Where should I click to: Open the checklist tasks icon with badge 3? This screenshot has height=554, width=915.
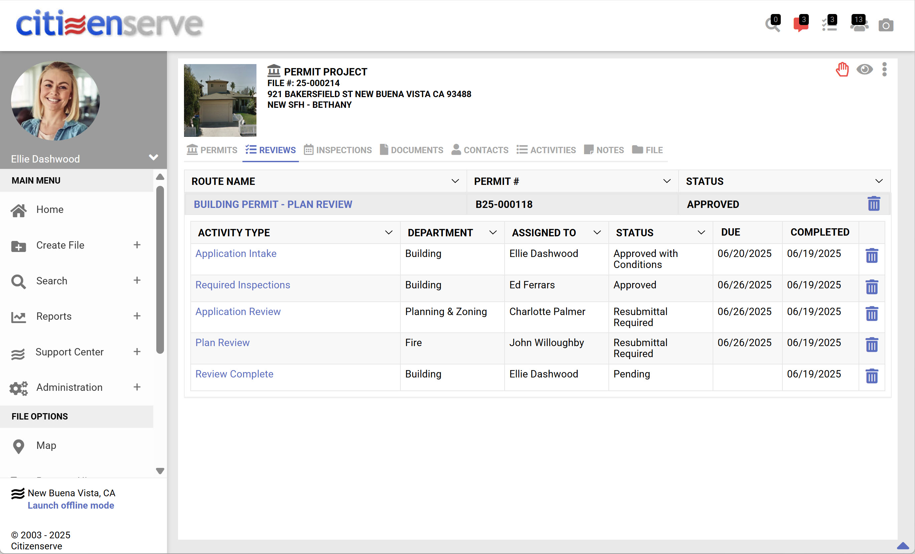pos(829,25)
